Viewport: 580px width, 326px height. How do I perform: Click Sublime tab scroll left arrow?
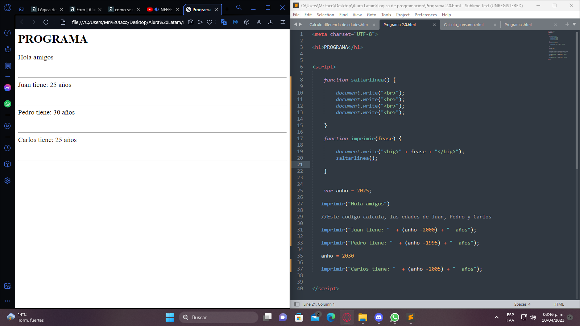click(x=295, y=24)
